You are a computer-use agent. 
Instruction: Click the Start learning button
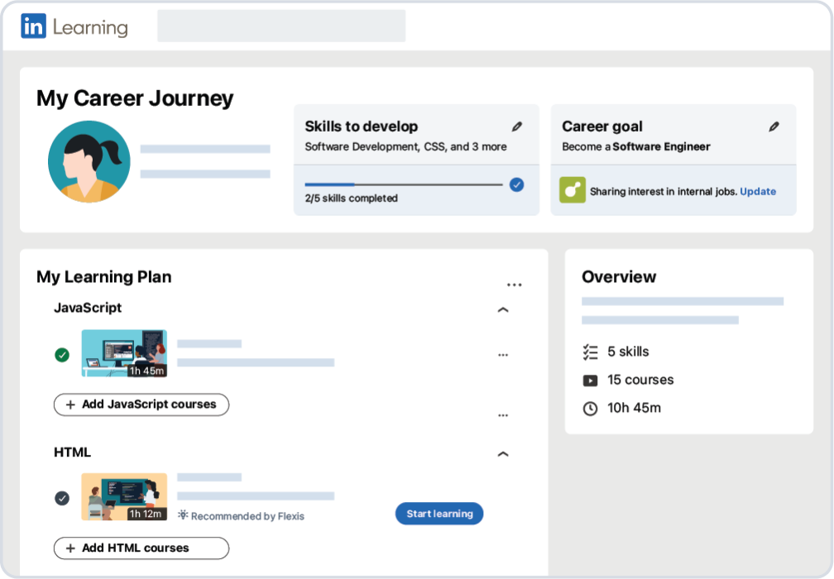439,514
